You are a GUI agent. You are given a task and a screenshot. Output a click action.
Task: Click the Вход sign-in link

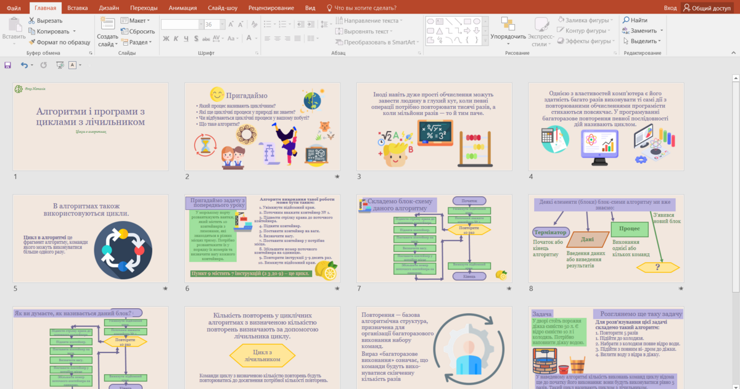[x=670, y=7]
